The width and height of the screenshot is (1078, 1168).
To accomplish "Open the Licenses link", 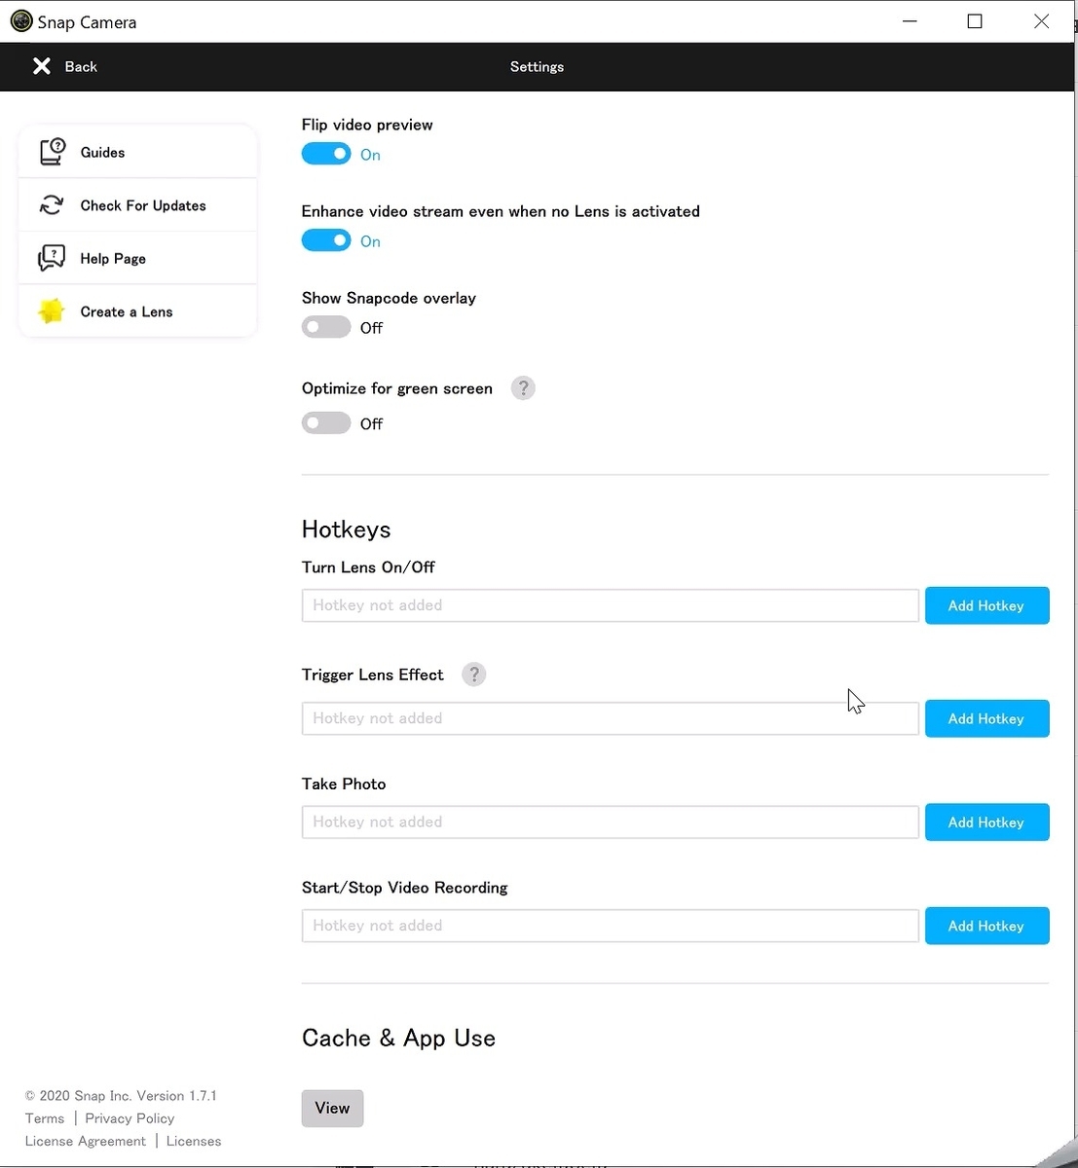I will [x=194, y=1141].
